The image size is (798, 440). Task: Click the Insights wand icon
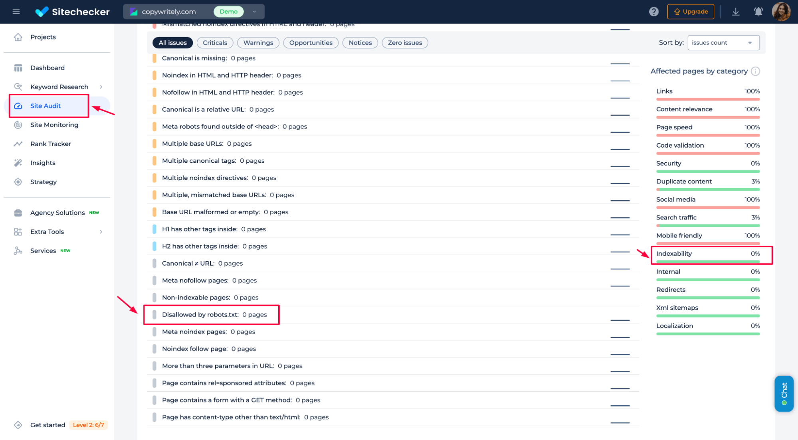[x=18, y=163]
